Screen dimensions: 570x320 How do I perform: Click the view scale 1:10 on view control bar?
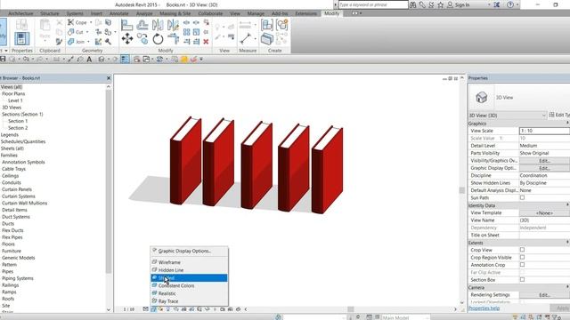128,309
